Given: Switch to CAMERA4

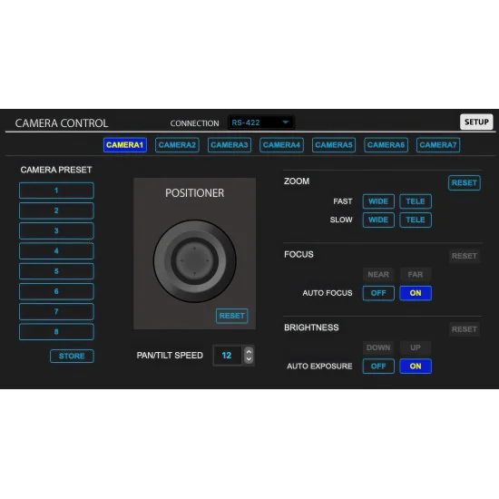Looking at the screenshot, I should tap(281, 145).
